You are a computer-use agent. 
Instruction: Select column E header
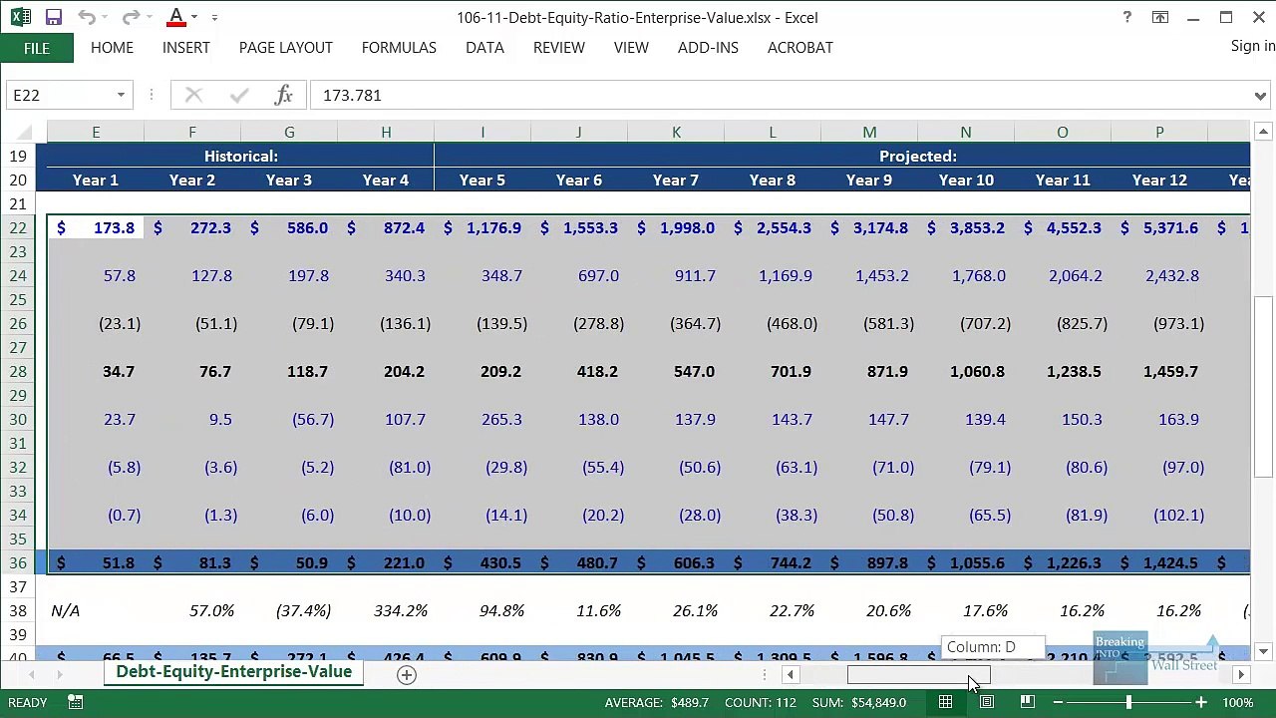[96, 132]
